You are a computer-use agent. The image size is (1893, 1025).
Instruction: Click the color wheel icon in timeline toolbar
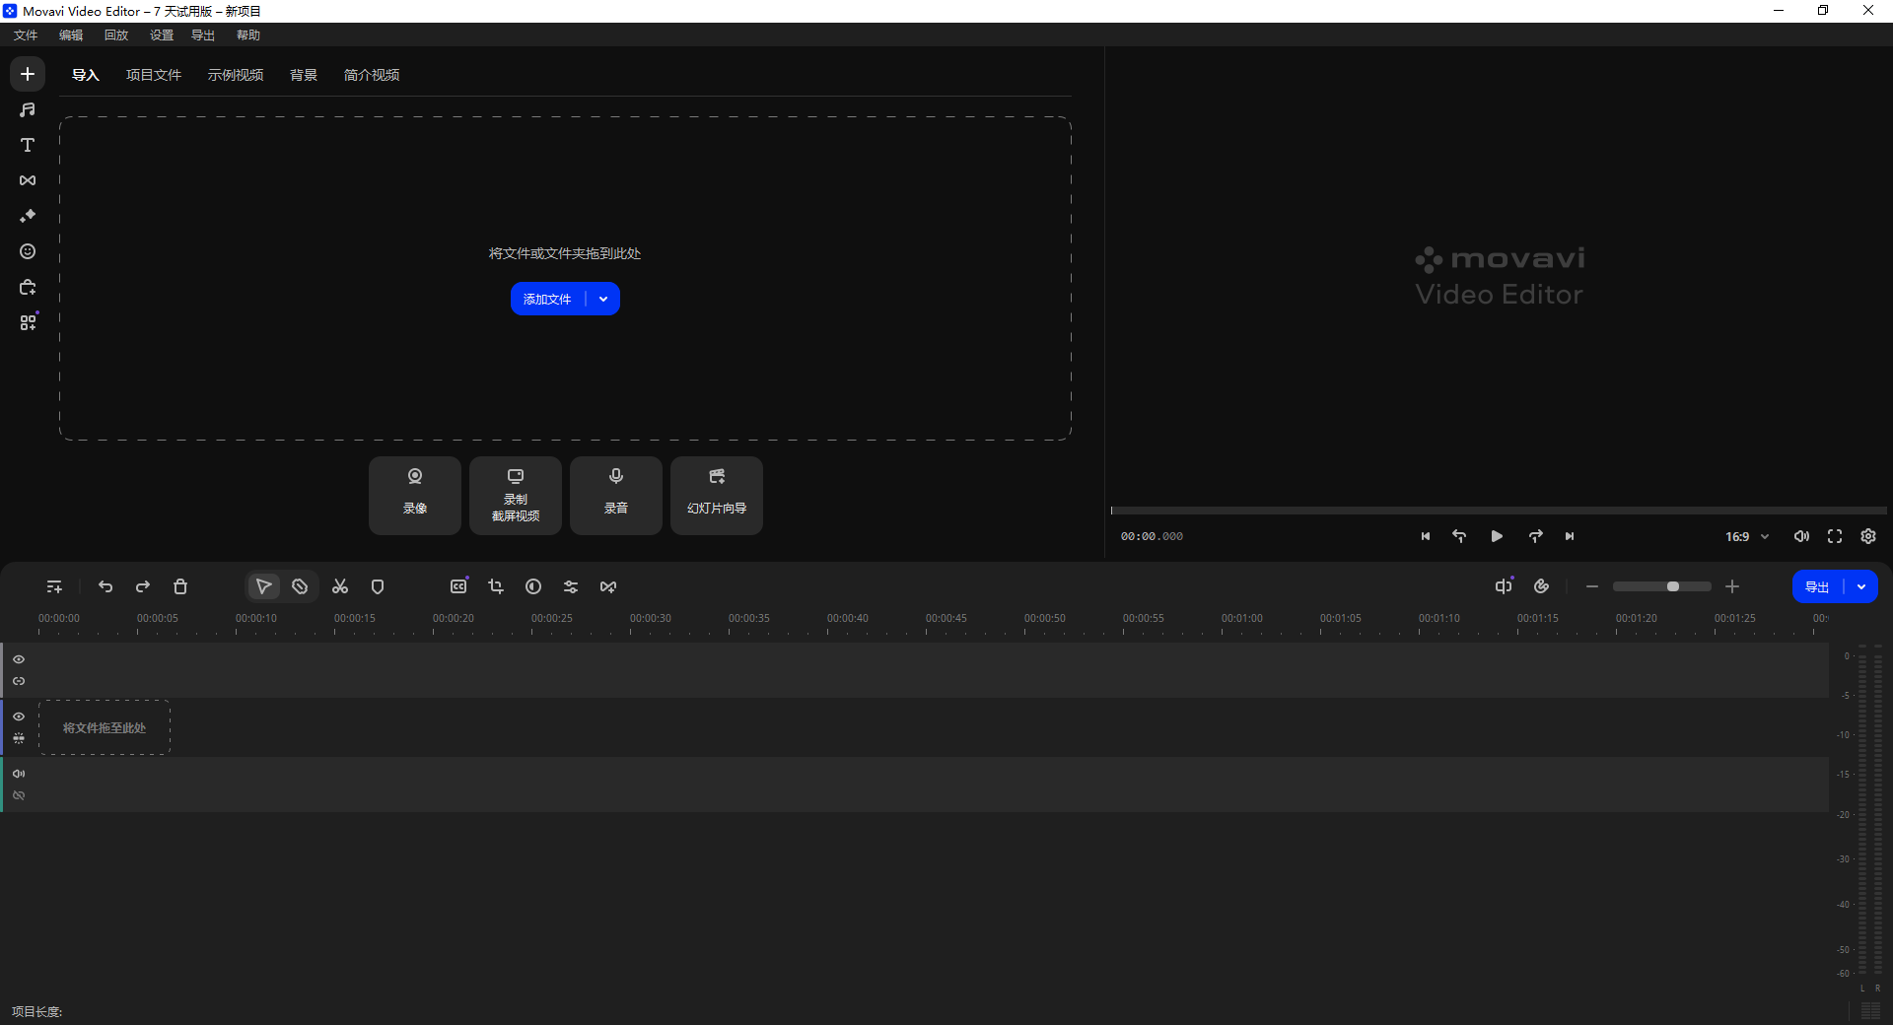pos(1541,586)
